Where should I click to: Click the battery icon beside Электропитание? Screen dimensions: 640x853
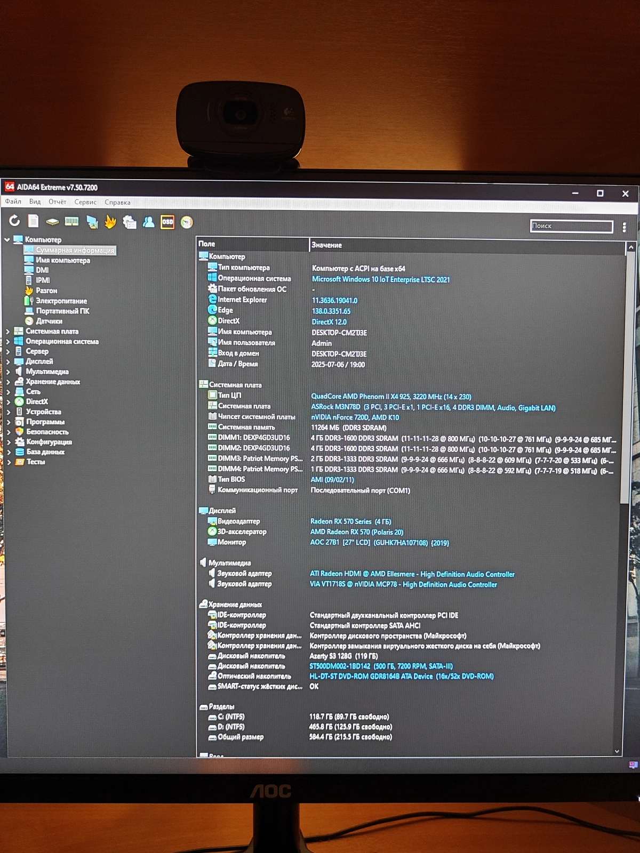click(29, 301)
